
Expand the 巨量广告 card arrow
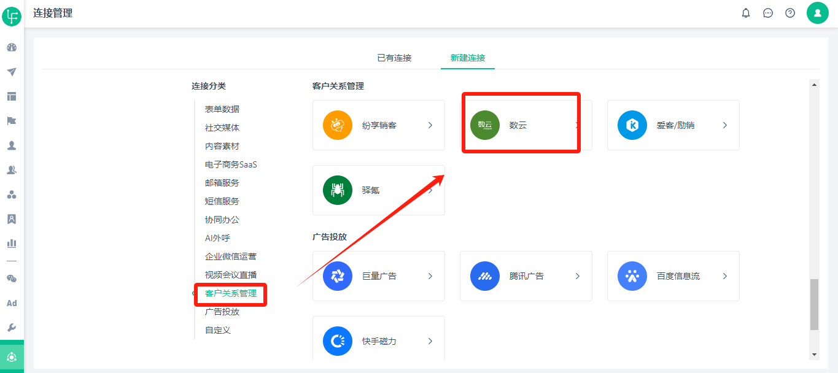coord(430,276)
